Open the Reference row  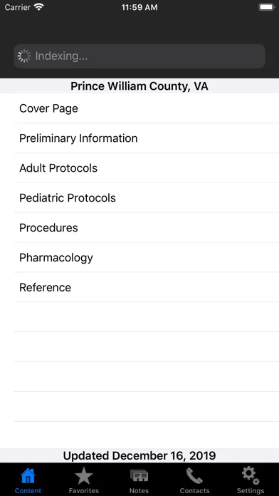coord(147,287)
